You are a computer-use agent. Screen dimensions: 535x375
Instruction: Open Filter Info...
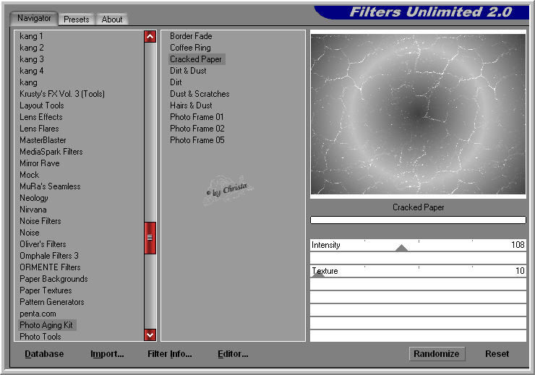click(x=170, y=354)
